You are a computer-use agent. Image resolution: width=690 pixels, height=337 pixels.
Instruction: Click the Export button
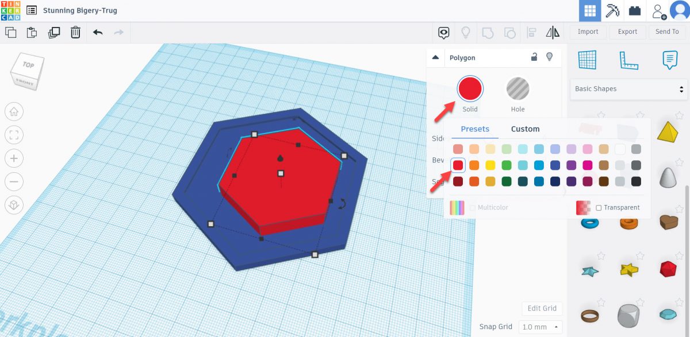(x=627, y=32)
